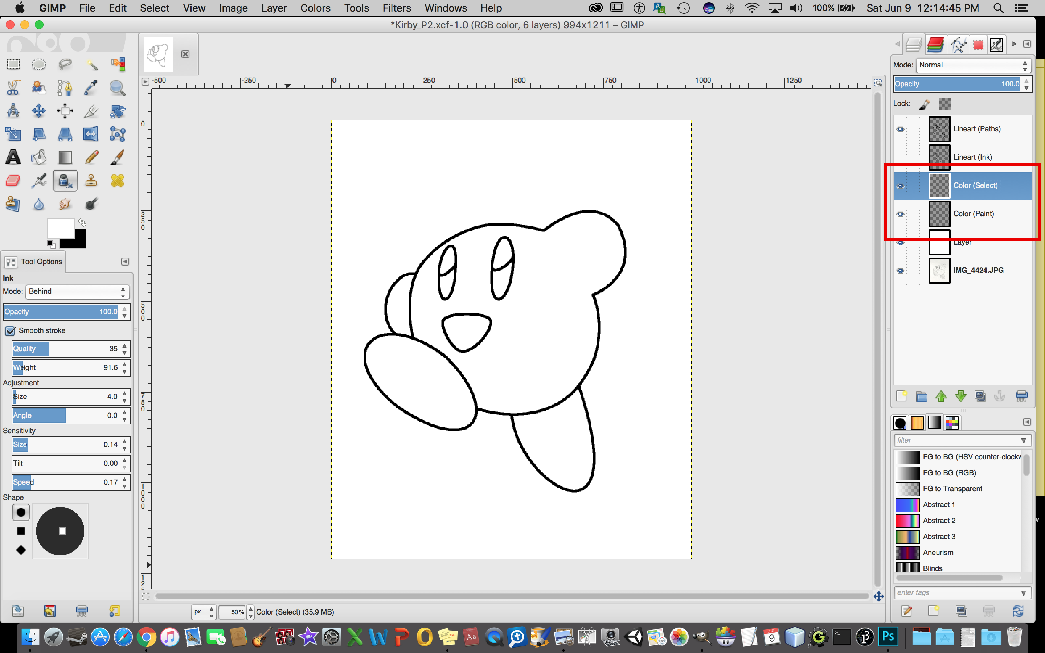Select the Paths tool
This screenshot has width=1045, height=653.
65,88
